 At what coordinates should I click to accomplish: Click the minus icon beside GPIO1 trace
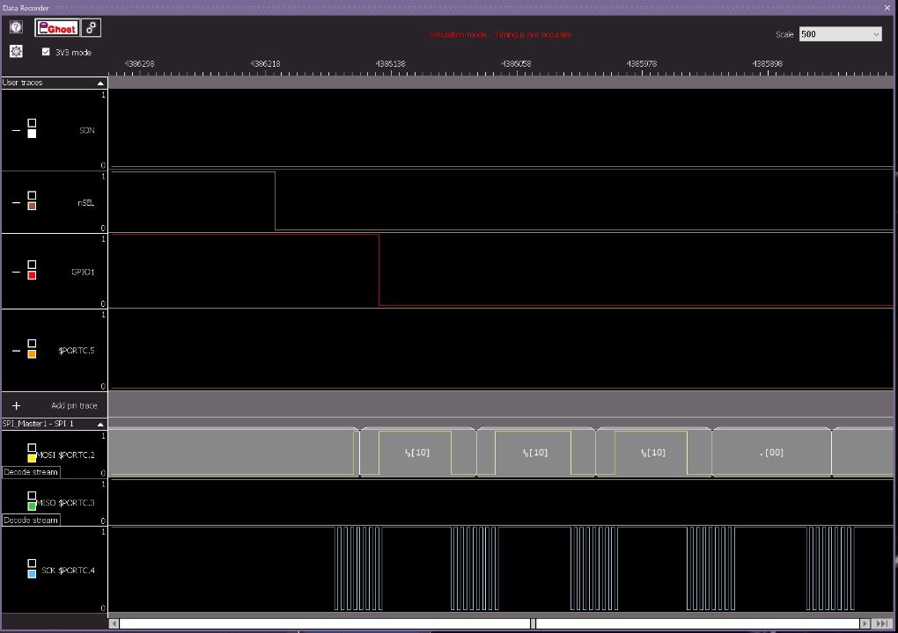click(16, 272)
